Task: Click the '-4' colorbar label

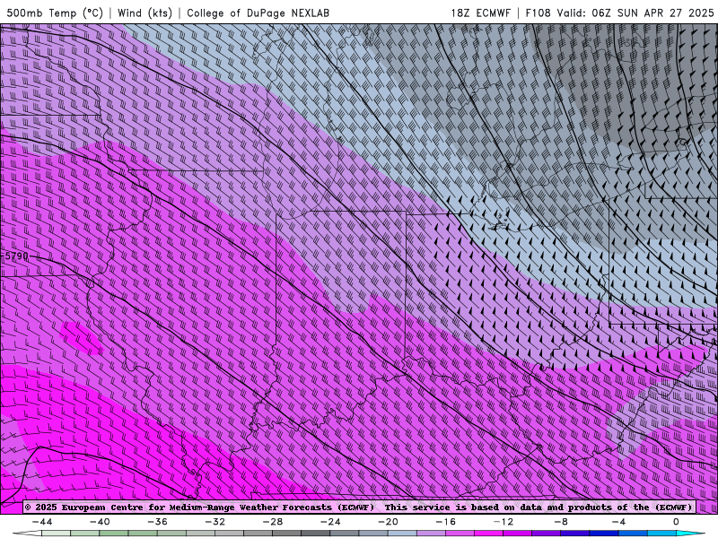Action: pos(619,522)
